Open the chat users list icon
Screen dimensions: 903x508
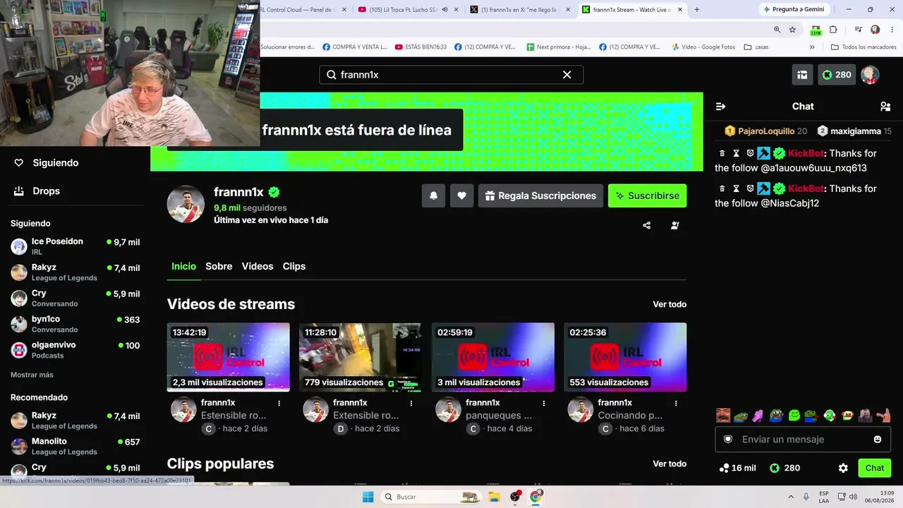(885, 107)
